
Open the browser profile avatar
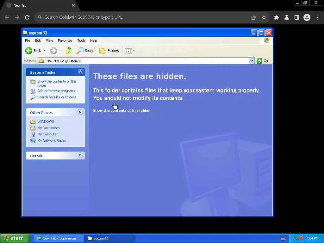coord(307,18)
